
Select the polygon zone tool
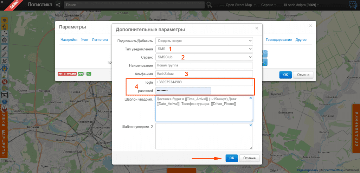[x=4, y=41]
